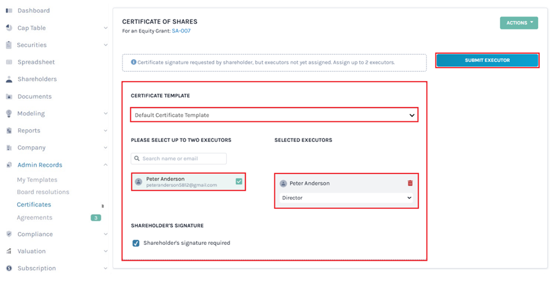Click the Dashboard icon in sidebar
Image resolution: width=553 pixels, height=281 pixels.
pos(9,11)
